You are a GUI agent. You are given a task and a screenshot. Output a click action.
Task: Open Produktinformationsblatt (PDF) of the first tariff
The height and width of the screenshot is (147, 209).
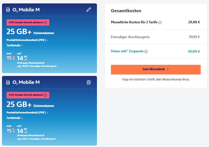27,40
